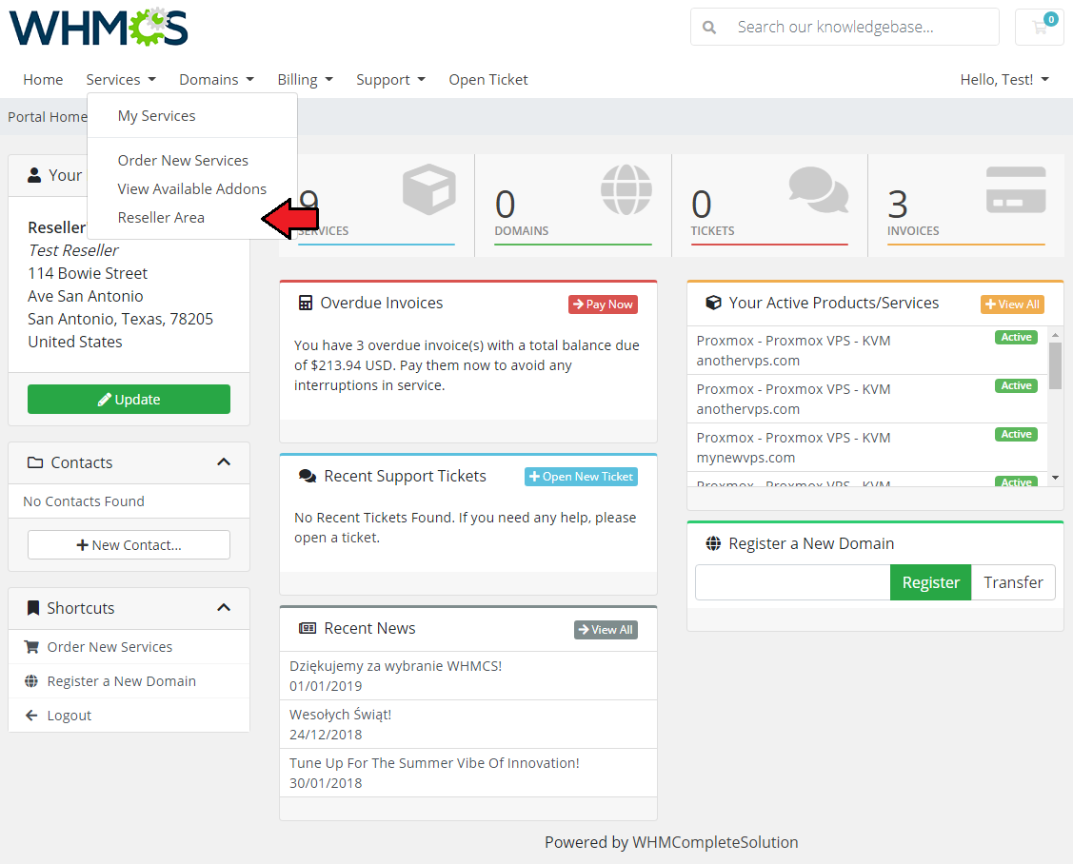Click the Transfer domain button
This screenshot has width=1073, height=864.
pos(1013,582)
